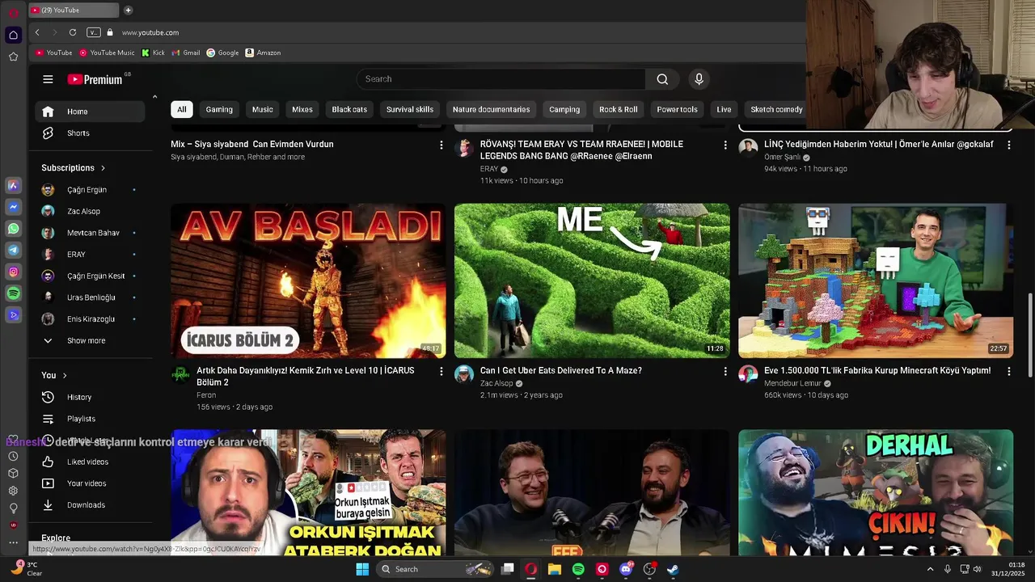The image size is (1035, 582).
Task: Click the Opera GX corner home icon
Action: [x=13, y=35]
